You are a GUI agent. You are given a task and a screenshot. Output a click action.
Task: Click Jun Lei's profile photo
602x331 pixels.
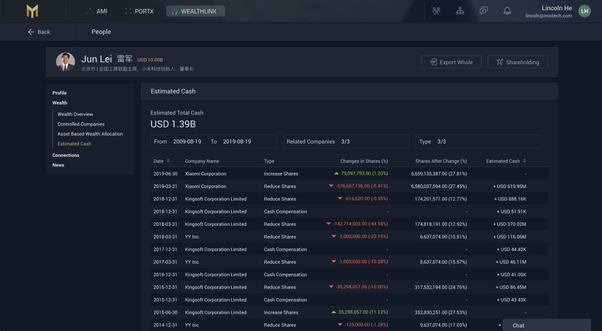click(x=66, y=62)
